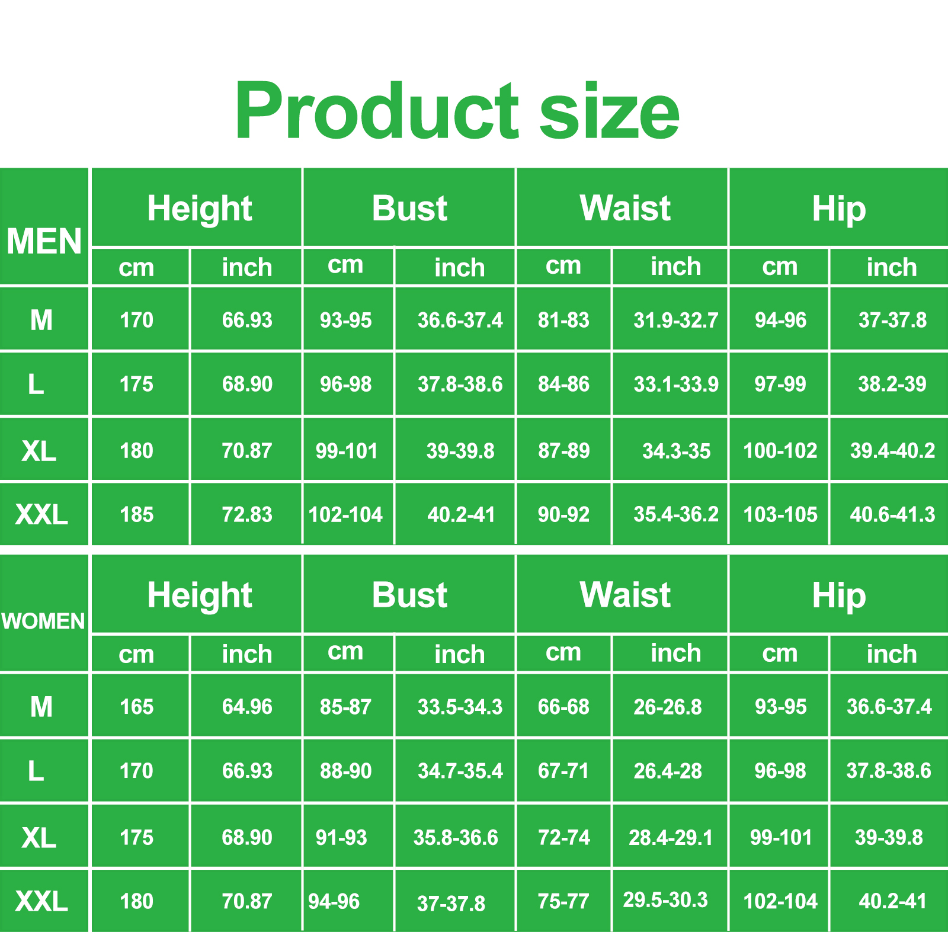Click the men's hip cell 100-102
This screenshot has height=948, width=948.
tap(780, 451)
